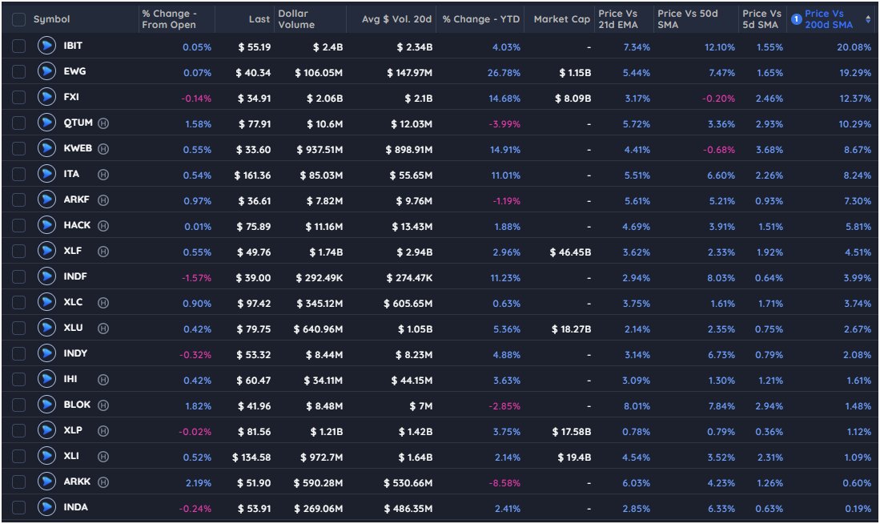Select the XLP ticker symbol
This screenshot has height=524, width=880.
(73, 430)
